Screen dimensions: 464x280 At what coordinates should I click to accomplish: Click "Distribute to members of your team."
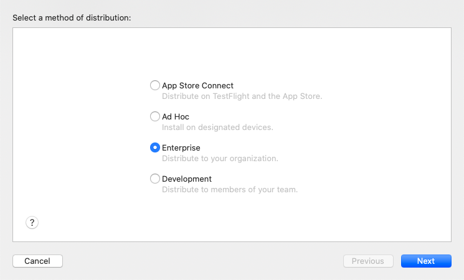[x=230, y=189]
